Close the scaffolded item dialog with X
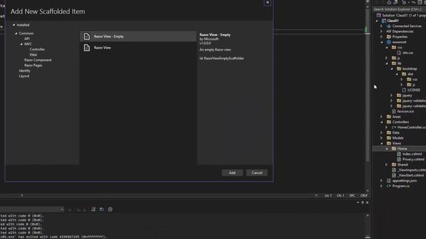The height and width of the screenshot is (239, 426). pos(268,3)
